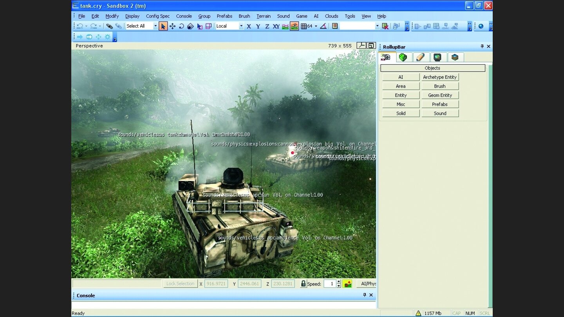
Task: Open the Select All filter dropdown
Action: [x=155, y=26]
